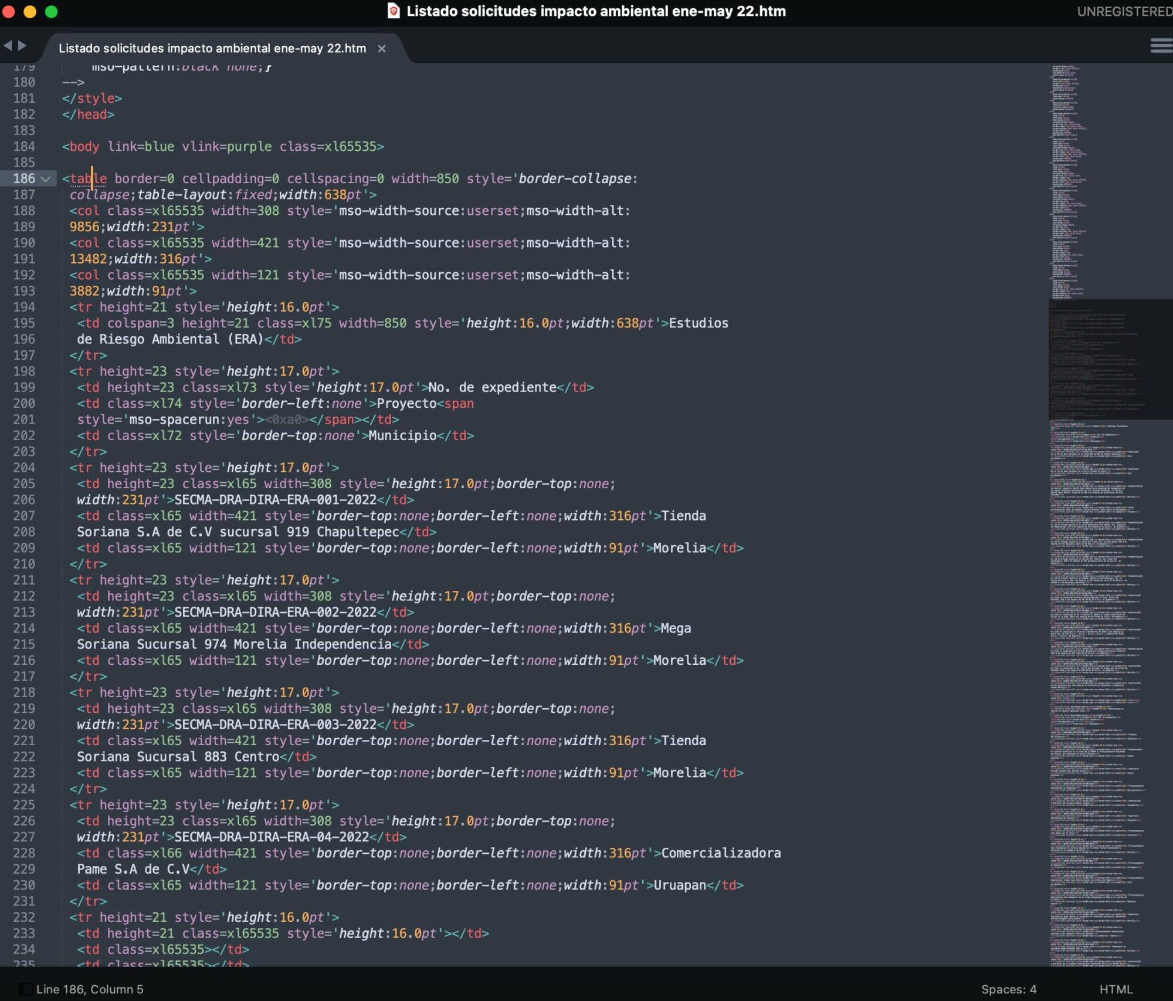Click the <0xa0> character on line 201

(x=287, y=420)
